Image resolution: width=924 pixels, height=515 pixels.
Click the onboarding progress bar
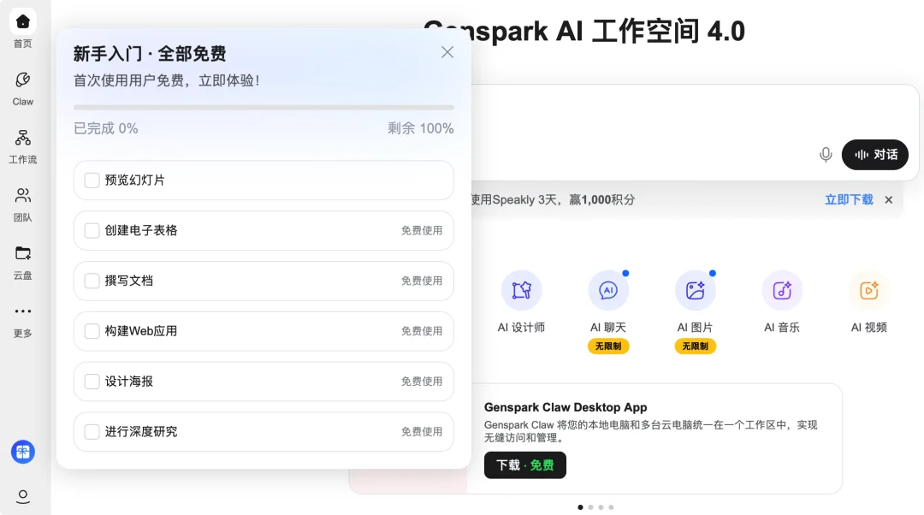point(264,108)
